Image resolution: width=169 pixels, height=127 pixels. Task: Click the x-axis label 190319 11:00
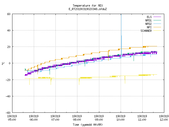tap(142, 118)
